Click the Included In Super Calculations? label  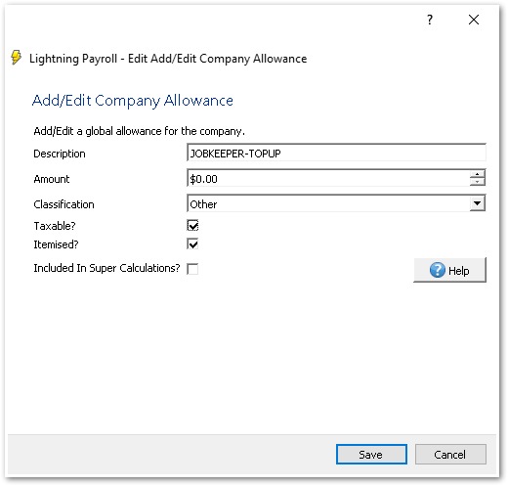pos(106,268)
